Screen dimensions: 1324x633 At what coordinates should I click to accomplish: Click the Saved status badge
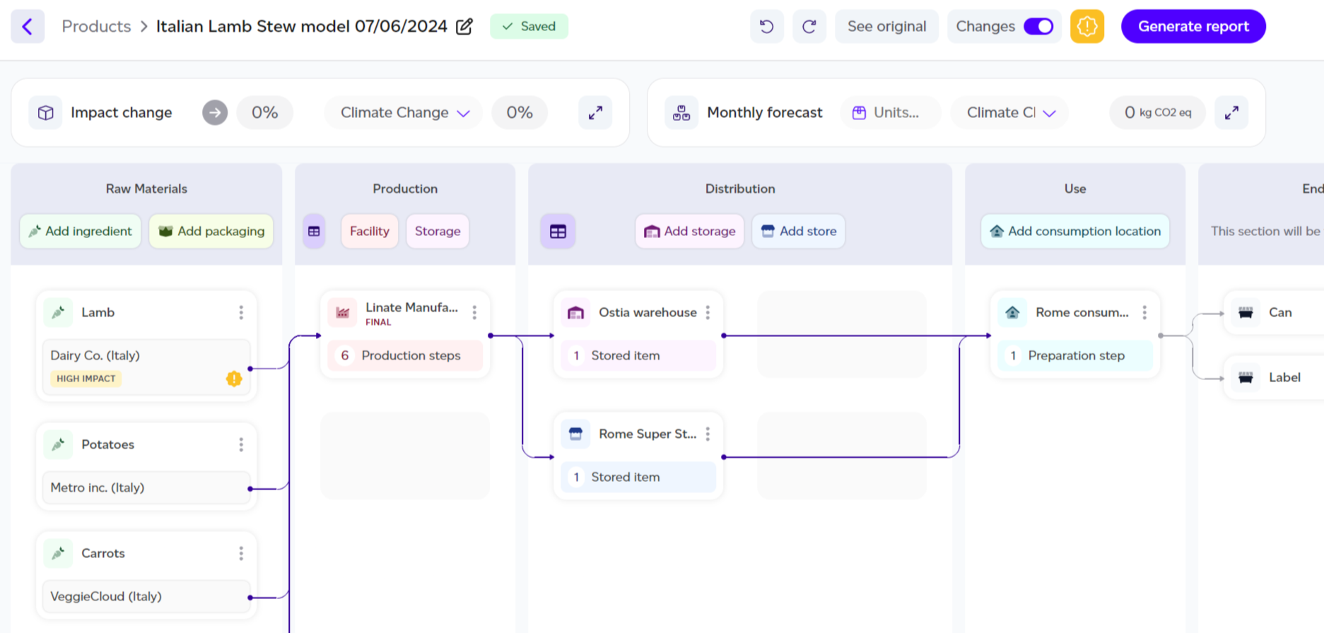click(529, 26)
